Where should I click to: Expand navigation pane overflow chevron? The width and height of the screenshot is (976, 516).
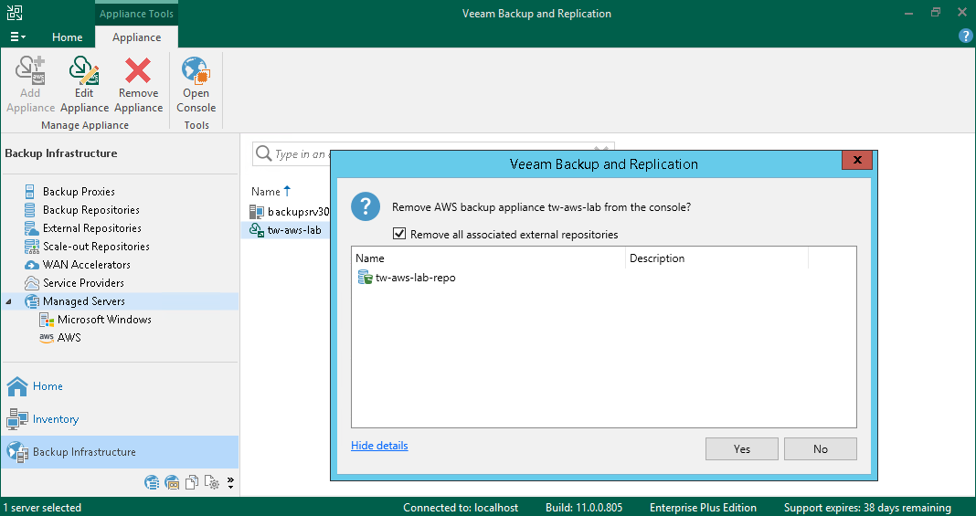(230, 483)
